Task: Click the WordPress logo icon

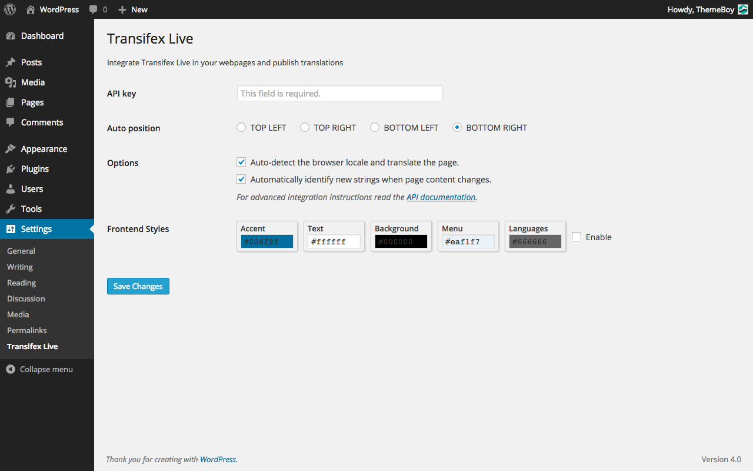Action: 10,9
